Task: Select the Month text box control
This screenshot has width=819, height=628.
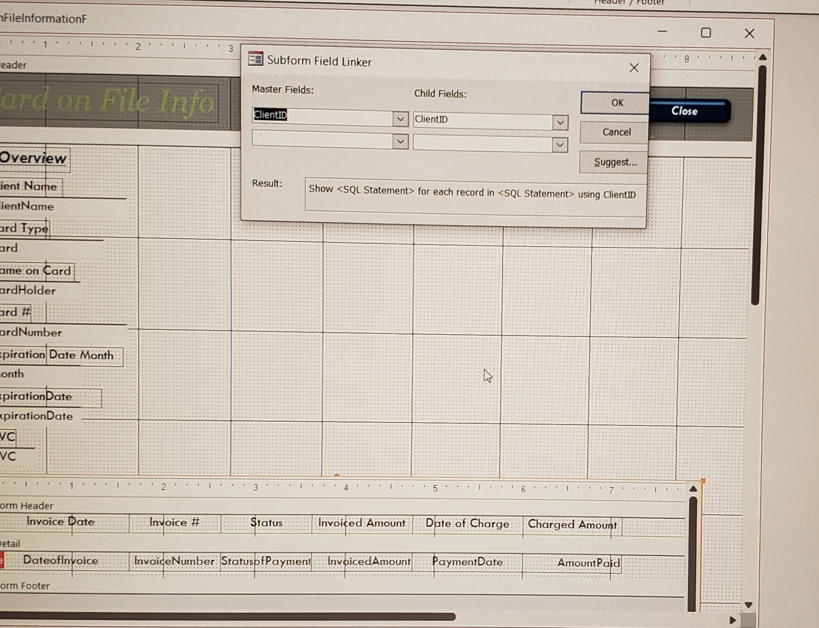Action: point(39,374)
